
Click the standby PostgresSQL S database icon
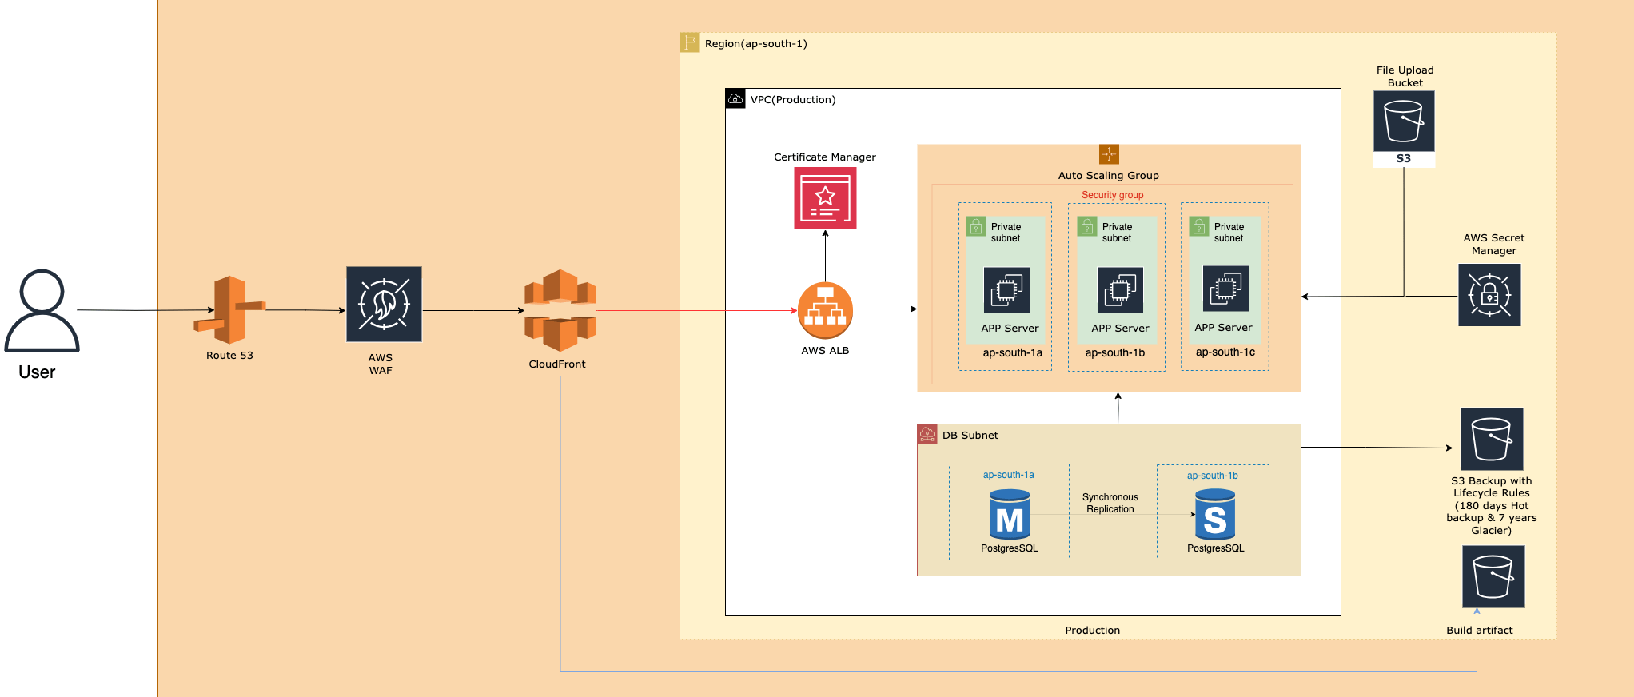click(x=1215, y=515)
